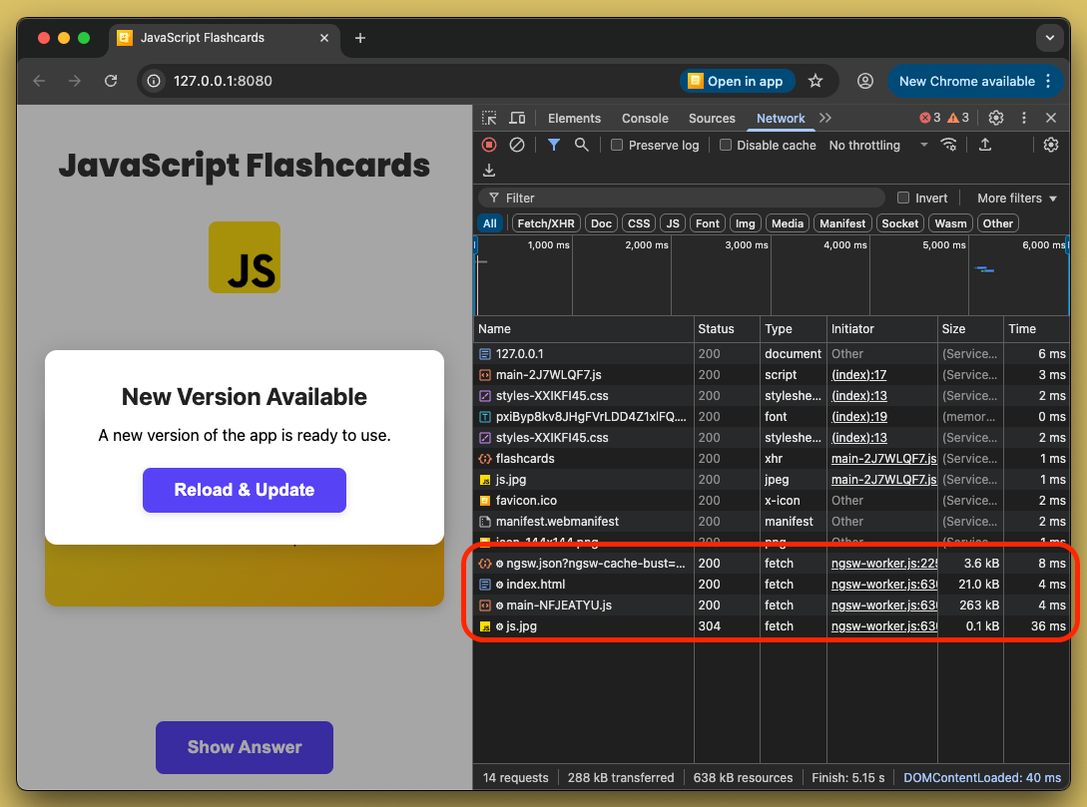1087x807 pixels.
Task: Toggle the network filter funnel icon
Action: click(x=553, y=145)
